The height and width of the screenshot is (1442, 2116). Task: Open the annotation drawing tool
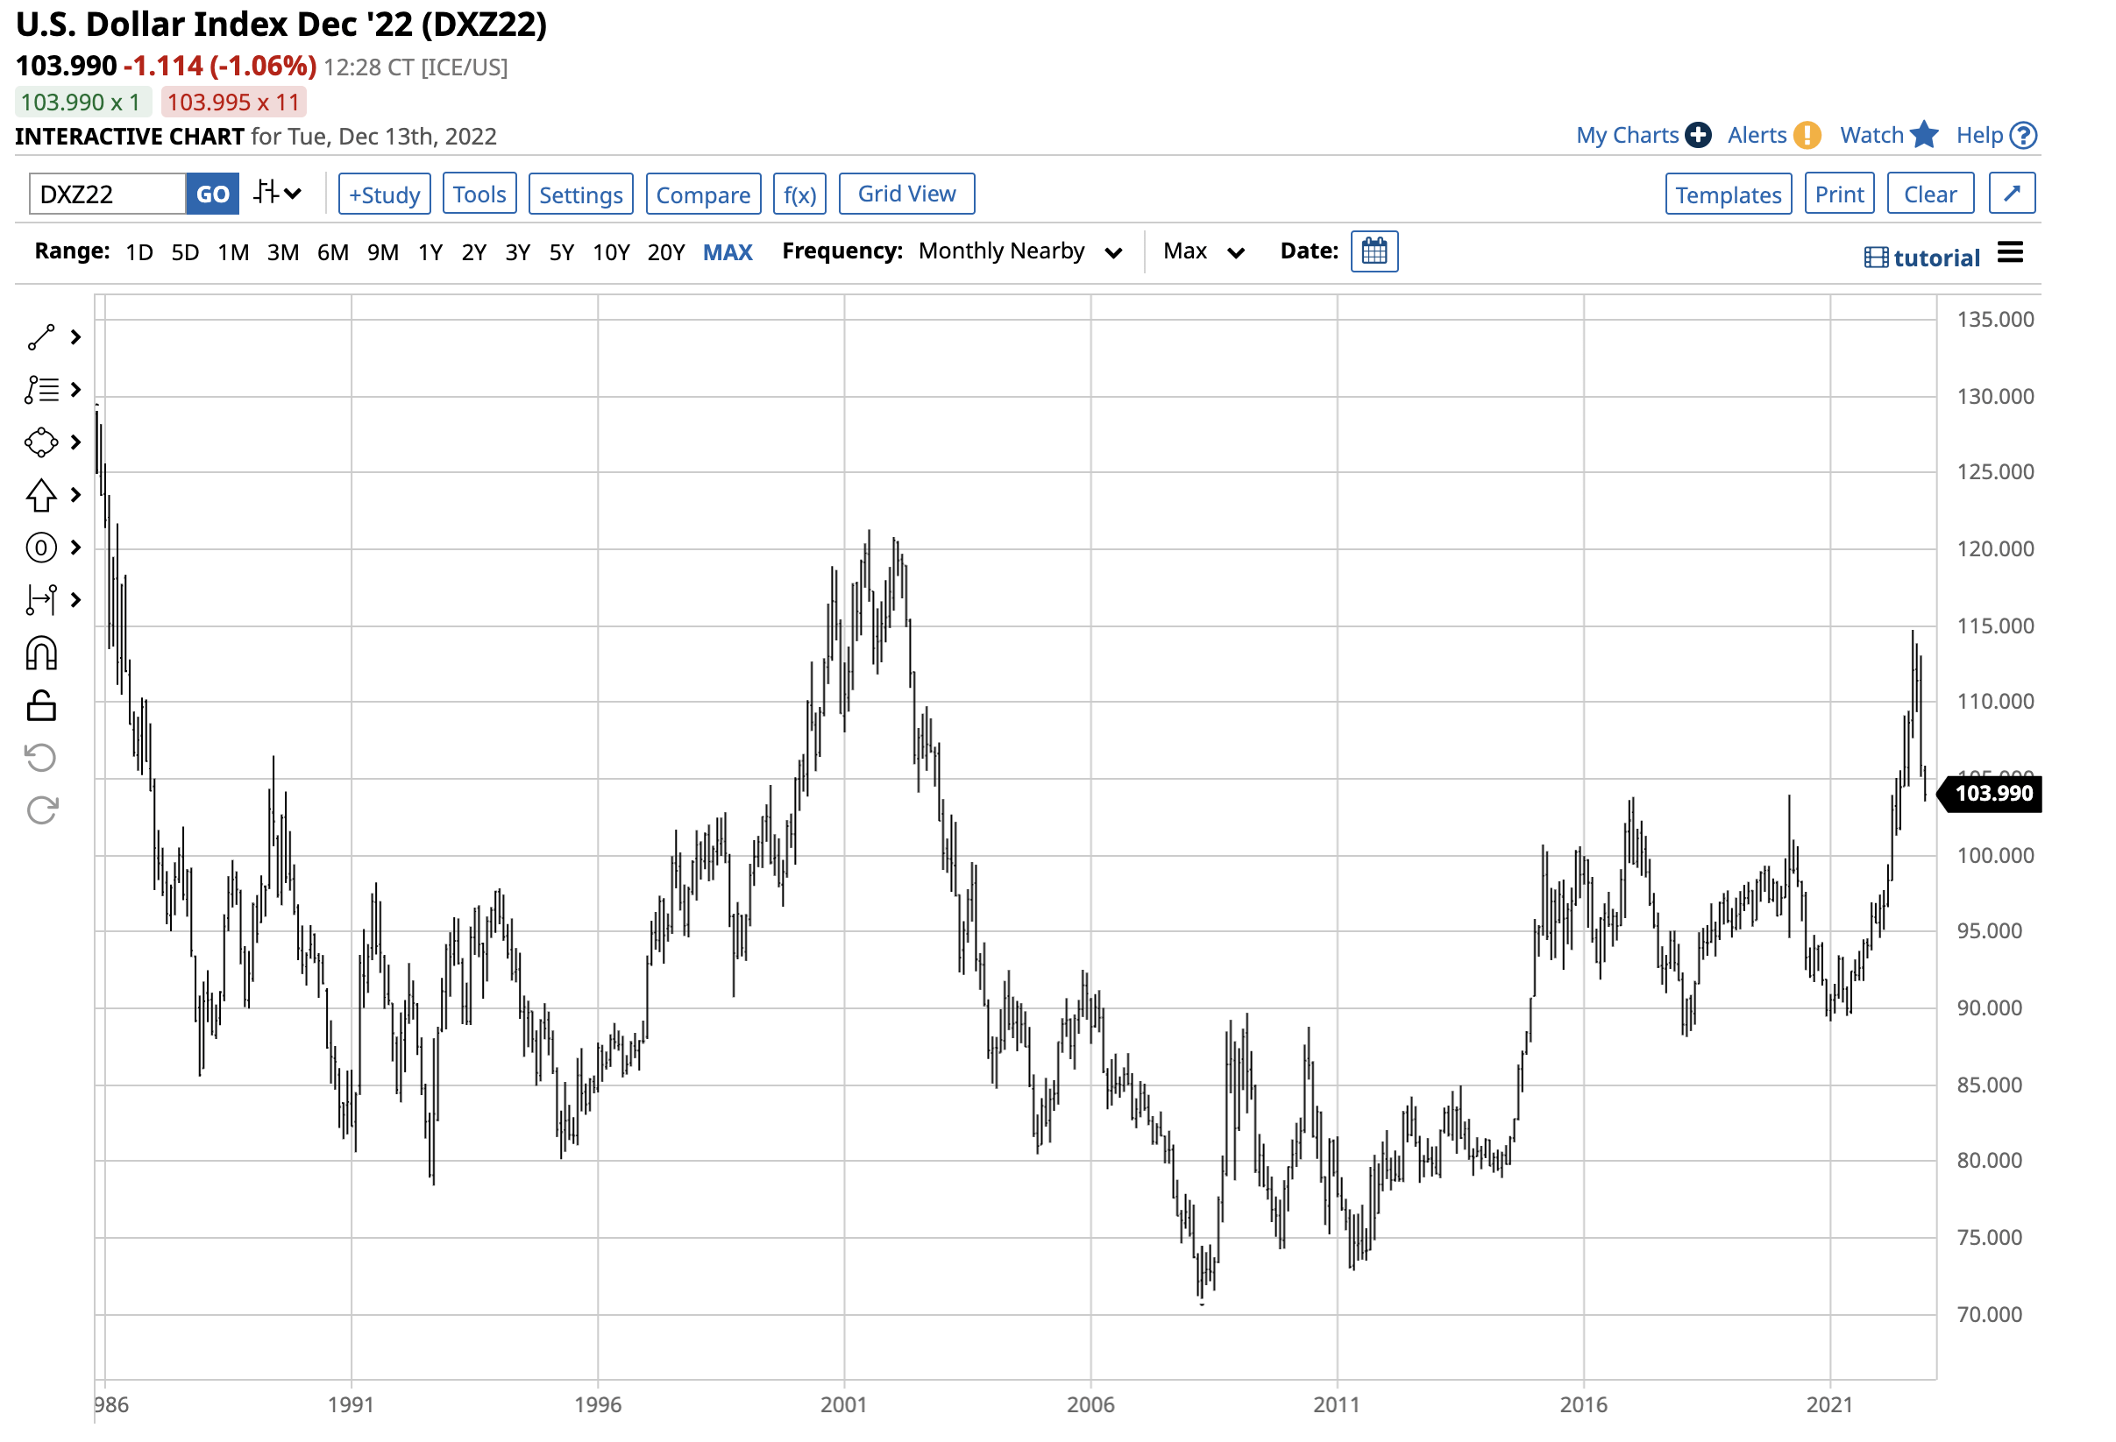click(x=41, y=389)
